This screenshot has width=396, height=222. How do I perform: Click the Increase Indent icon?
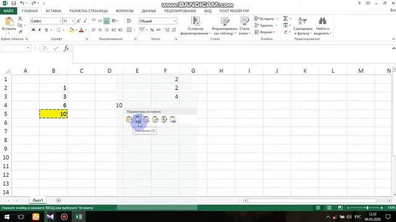[x=120, y=30]
